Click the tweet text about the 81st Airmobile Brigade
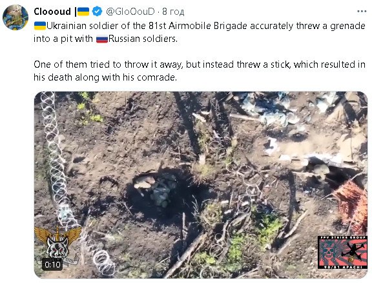Image resolution: width=372 pixels, height=283 pixels. tap(200, 32)
